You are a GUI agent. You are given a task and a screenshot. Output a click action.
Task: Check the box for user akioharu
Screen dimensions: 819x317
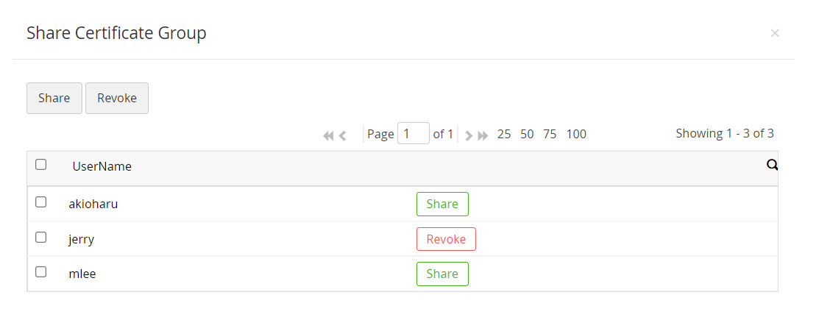pos(41,202)
